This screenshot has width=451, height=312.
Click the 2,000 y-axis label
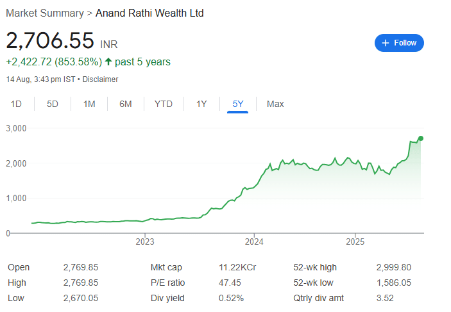click(16, 163)
